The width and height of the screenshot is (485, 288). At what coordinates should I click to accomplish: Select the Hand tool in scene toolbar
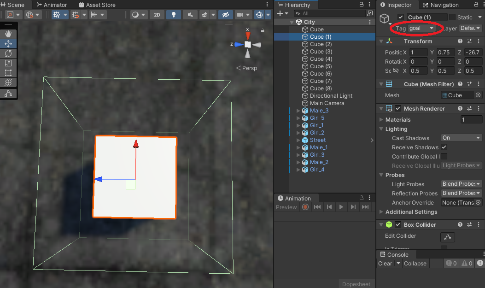[8, 34]
